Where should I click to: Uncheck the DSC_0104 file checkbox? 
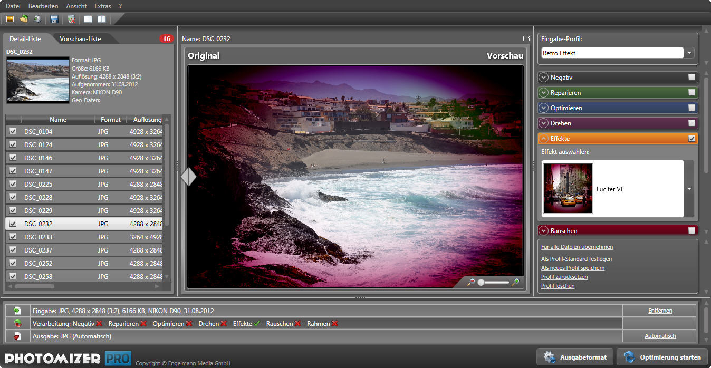[13, 131]
